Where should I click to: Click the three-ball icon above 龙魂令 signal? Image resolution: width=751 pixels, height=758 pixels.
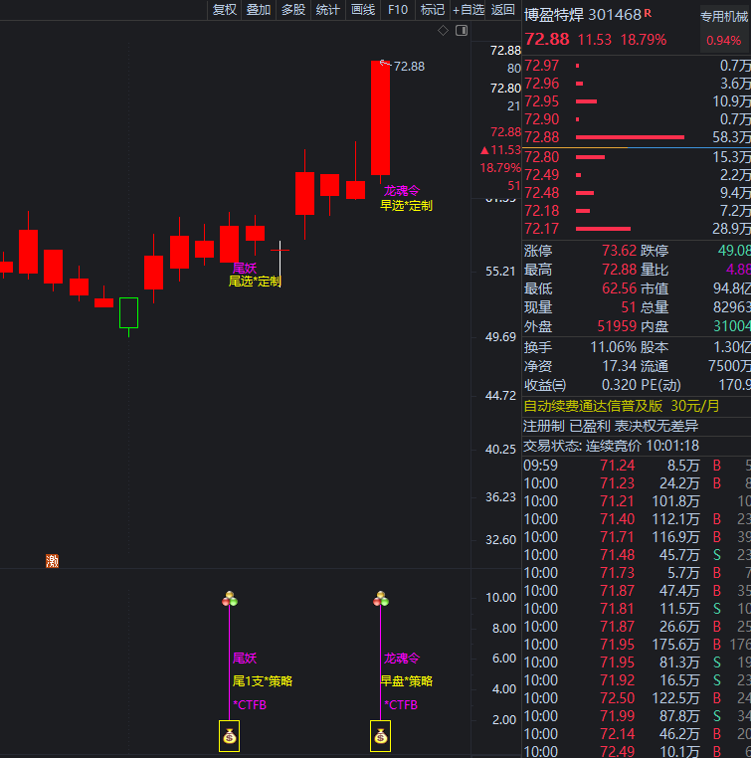click(380, 598)
